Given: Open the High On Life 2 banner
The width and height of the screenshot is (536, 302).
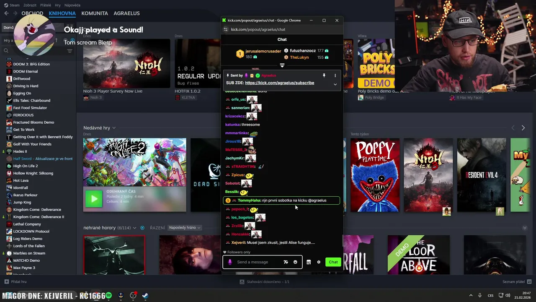Looking at the screenshot, I should click(x=134, y=162).
